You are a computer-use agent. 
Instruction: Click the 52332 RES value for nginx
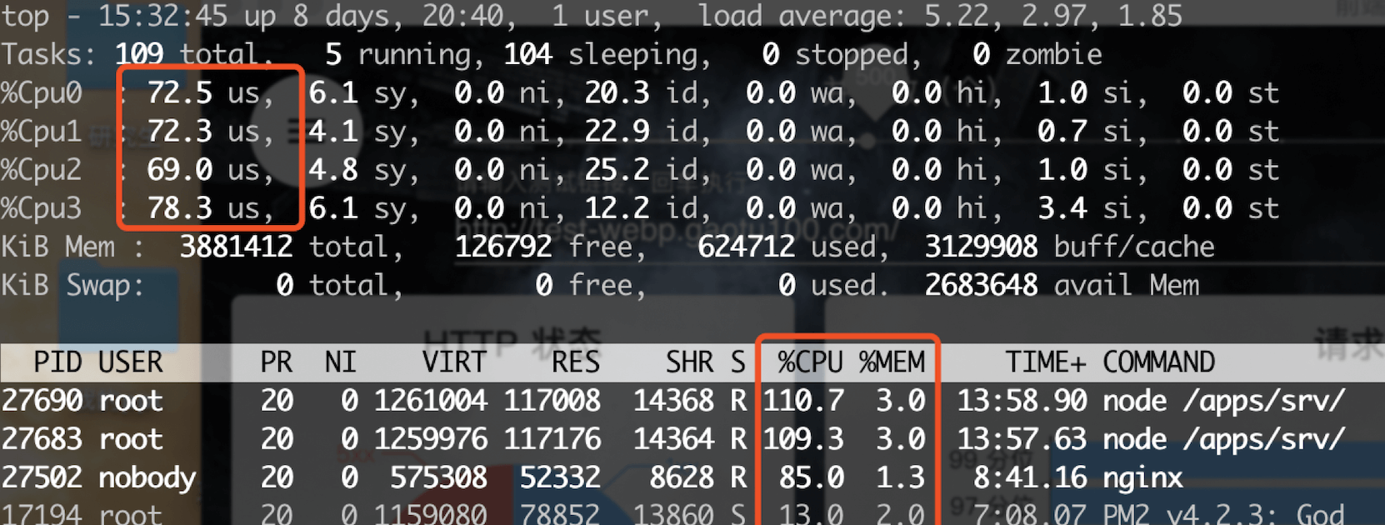point(560,477)
